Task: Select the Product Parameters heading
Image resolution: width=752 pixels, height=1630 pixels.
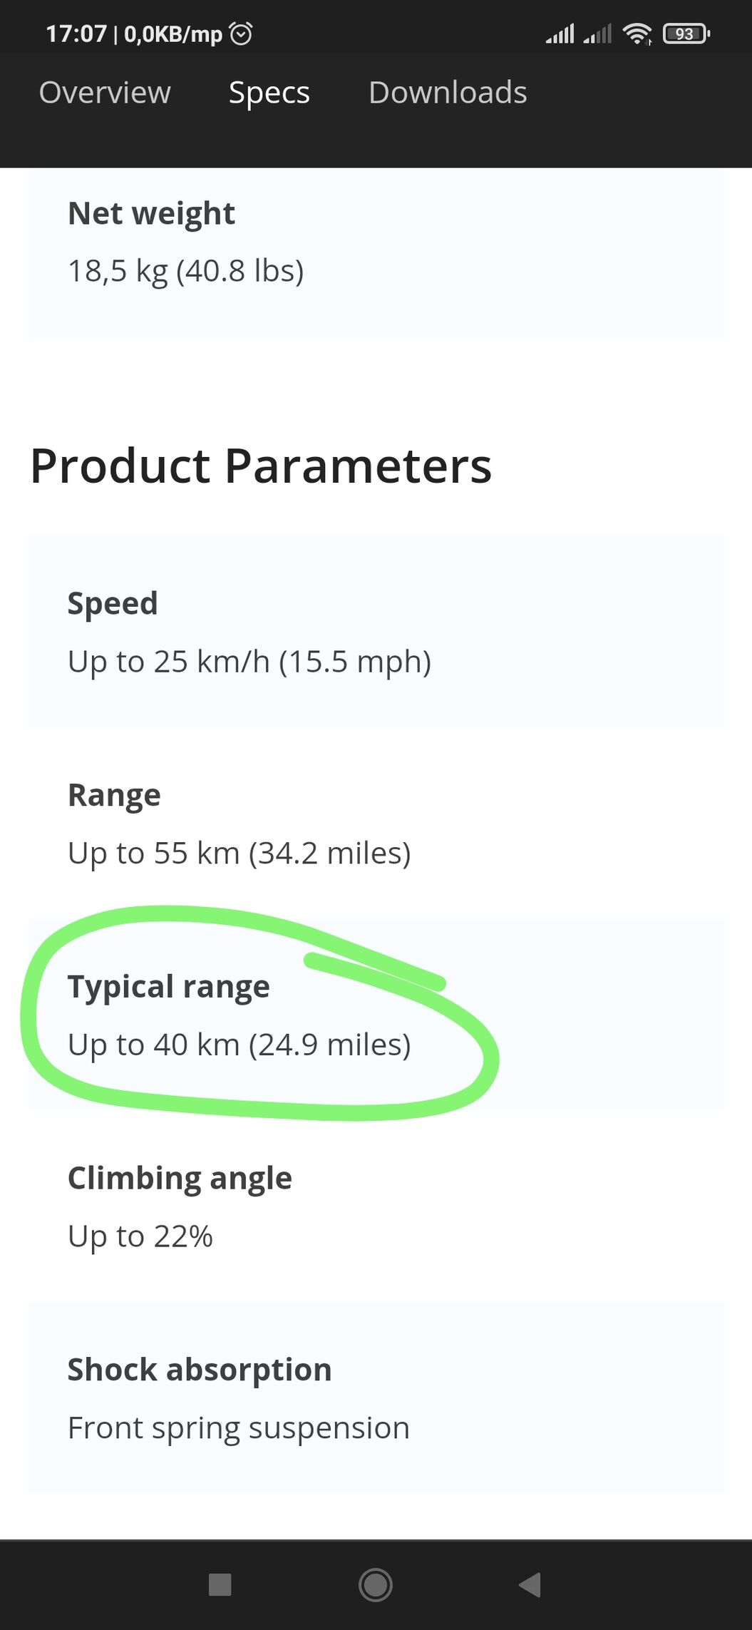Action: 261,466
